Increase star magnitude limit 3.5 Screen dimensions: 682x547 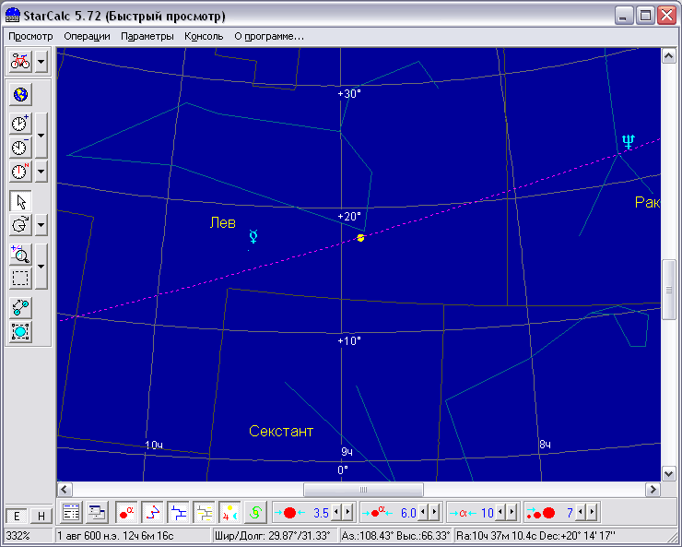[347, 513]
